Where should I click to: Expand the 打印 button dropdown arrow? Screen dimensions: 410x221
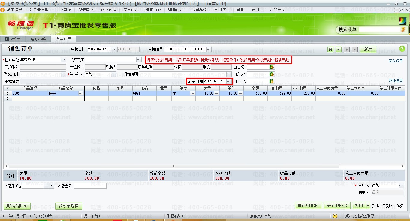tap(368, 206)
